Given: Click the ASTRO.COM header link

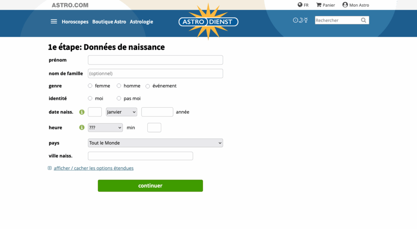Looking at the screenshot, I should point(70,5).
